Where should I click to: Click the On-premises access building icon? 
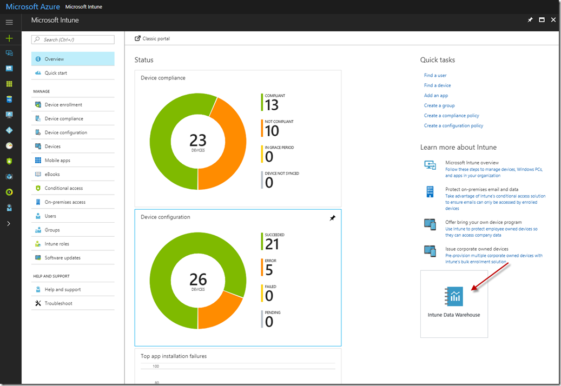(38, 202)
